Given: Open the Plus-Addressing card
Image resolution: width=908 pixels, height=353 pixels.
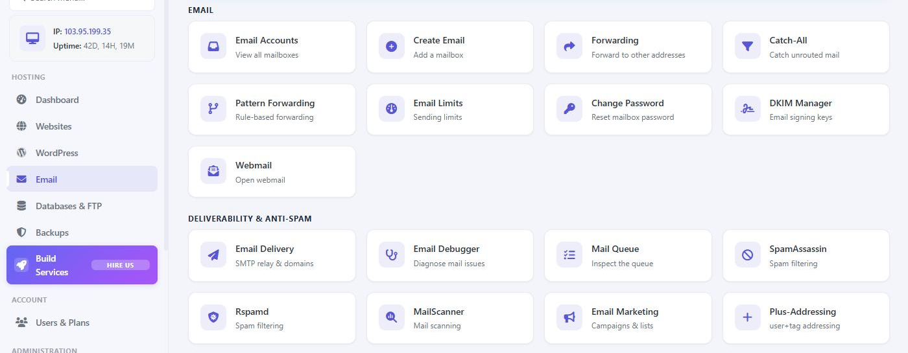Looking at the screenshot, I should click(806, 318).
